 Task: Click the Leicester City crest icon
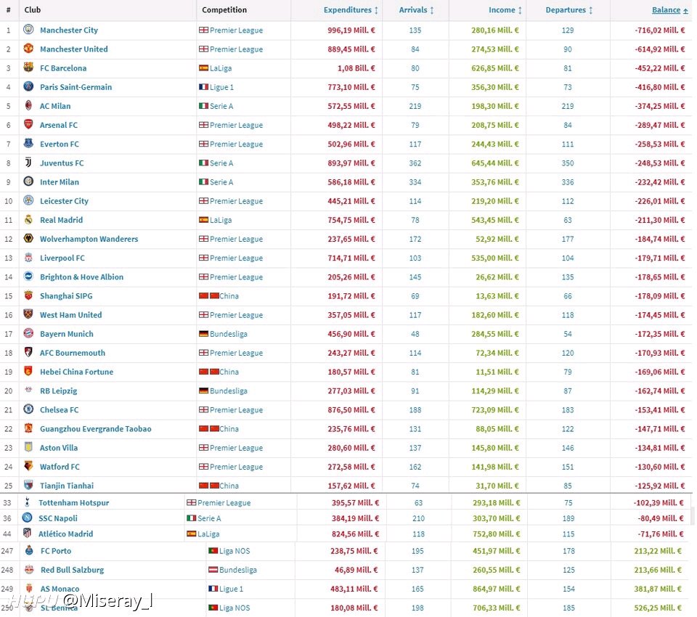pos(28,200)
